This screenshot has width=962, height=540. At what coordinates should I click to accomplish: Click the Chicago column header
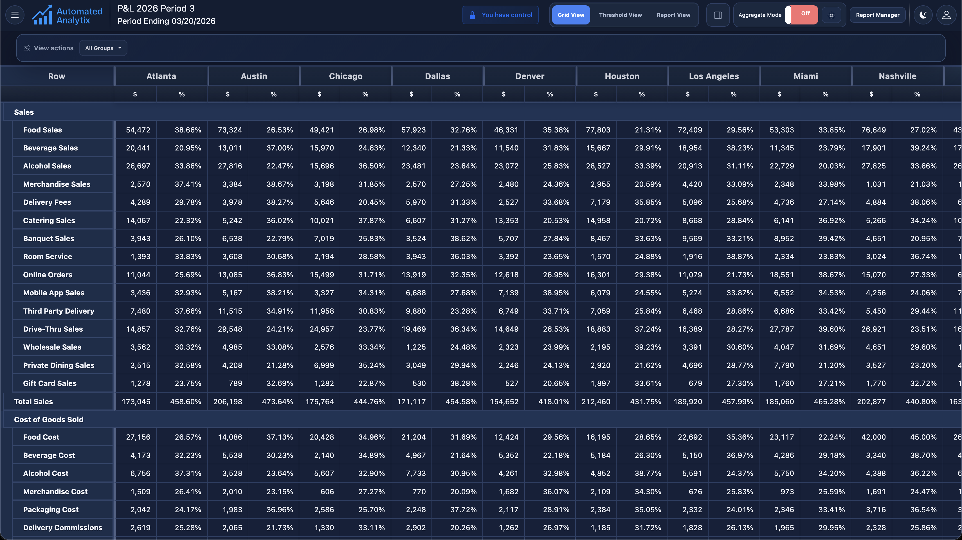pos(345,76)
